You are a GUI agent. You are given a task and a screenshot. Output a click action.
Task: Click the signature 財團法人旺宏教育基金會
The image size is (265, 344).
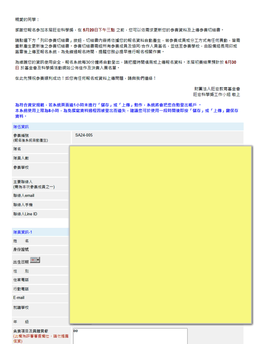pos(217,89)
